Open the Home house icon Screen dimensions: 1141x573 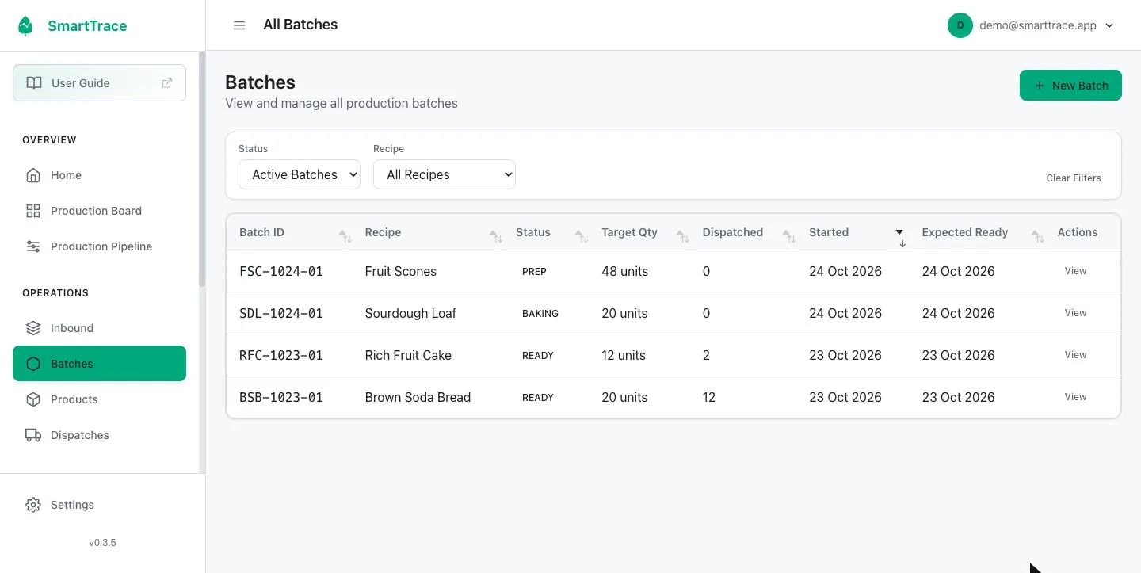(x=33, y=175)
